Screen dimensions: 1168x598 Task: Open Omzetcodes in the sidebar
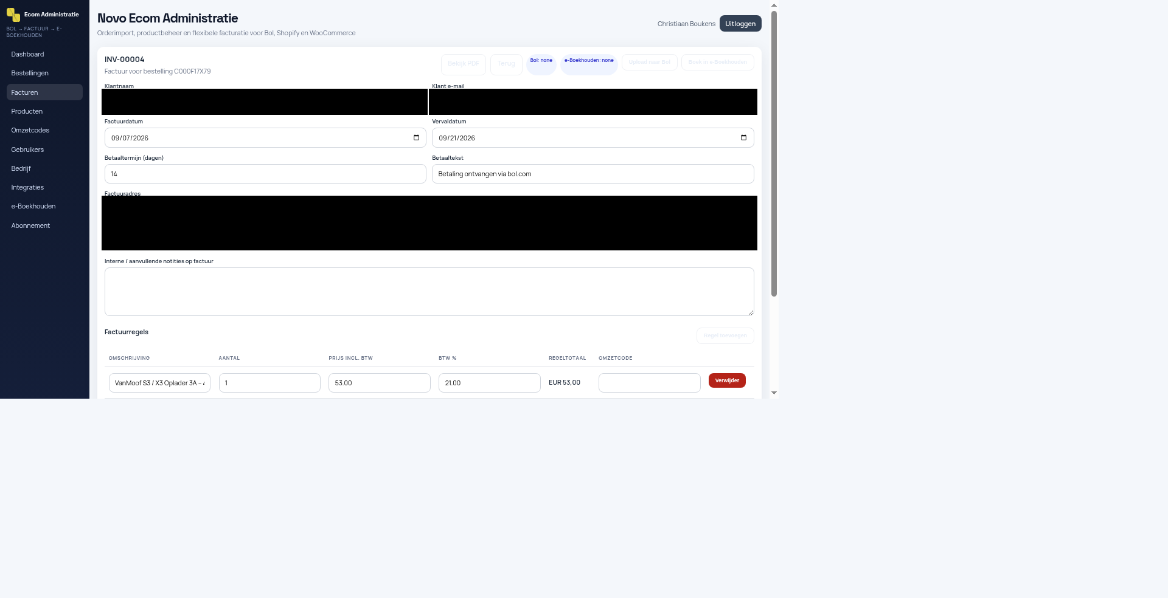[x=44, y=130]
